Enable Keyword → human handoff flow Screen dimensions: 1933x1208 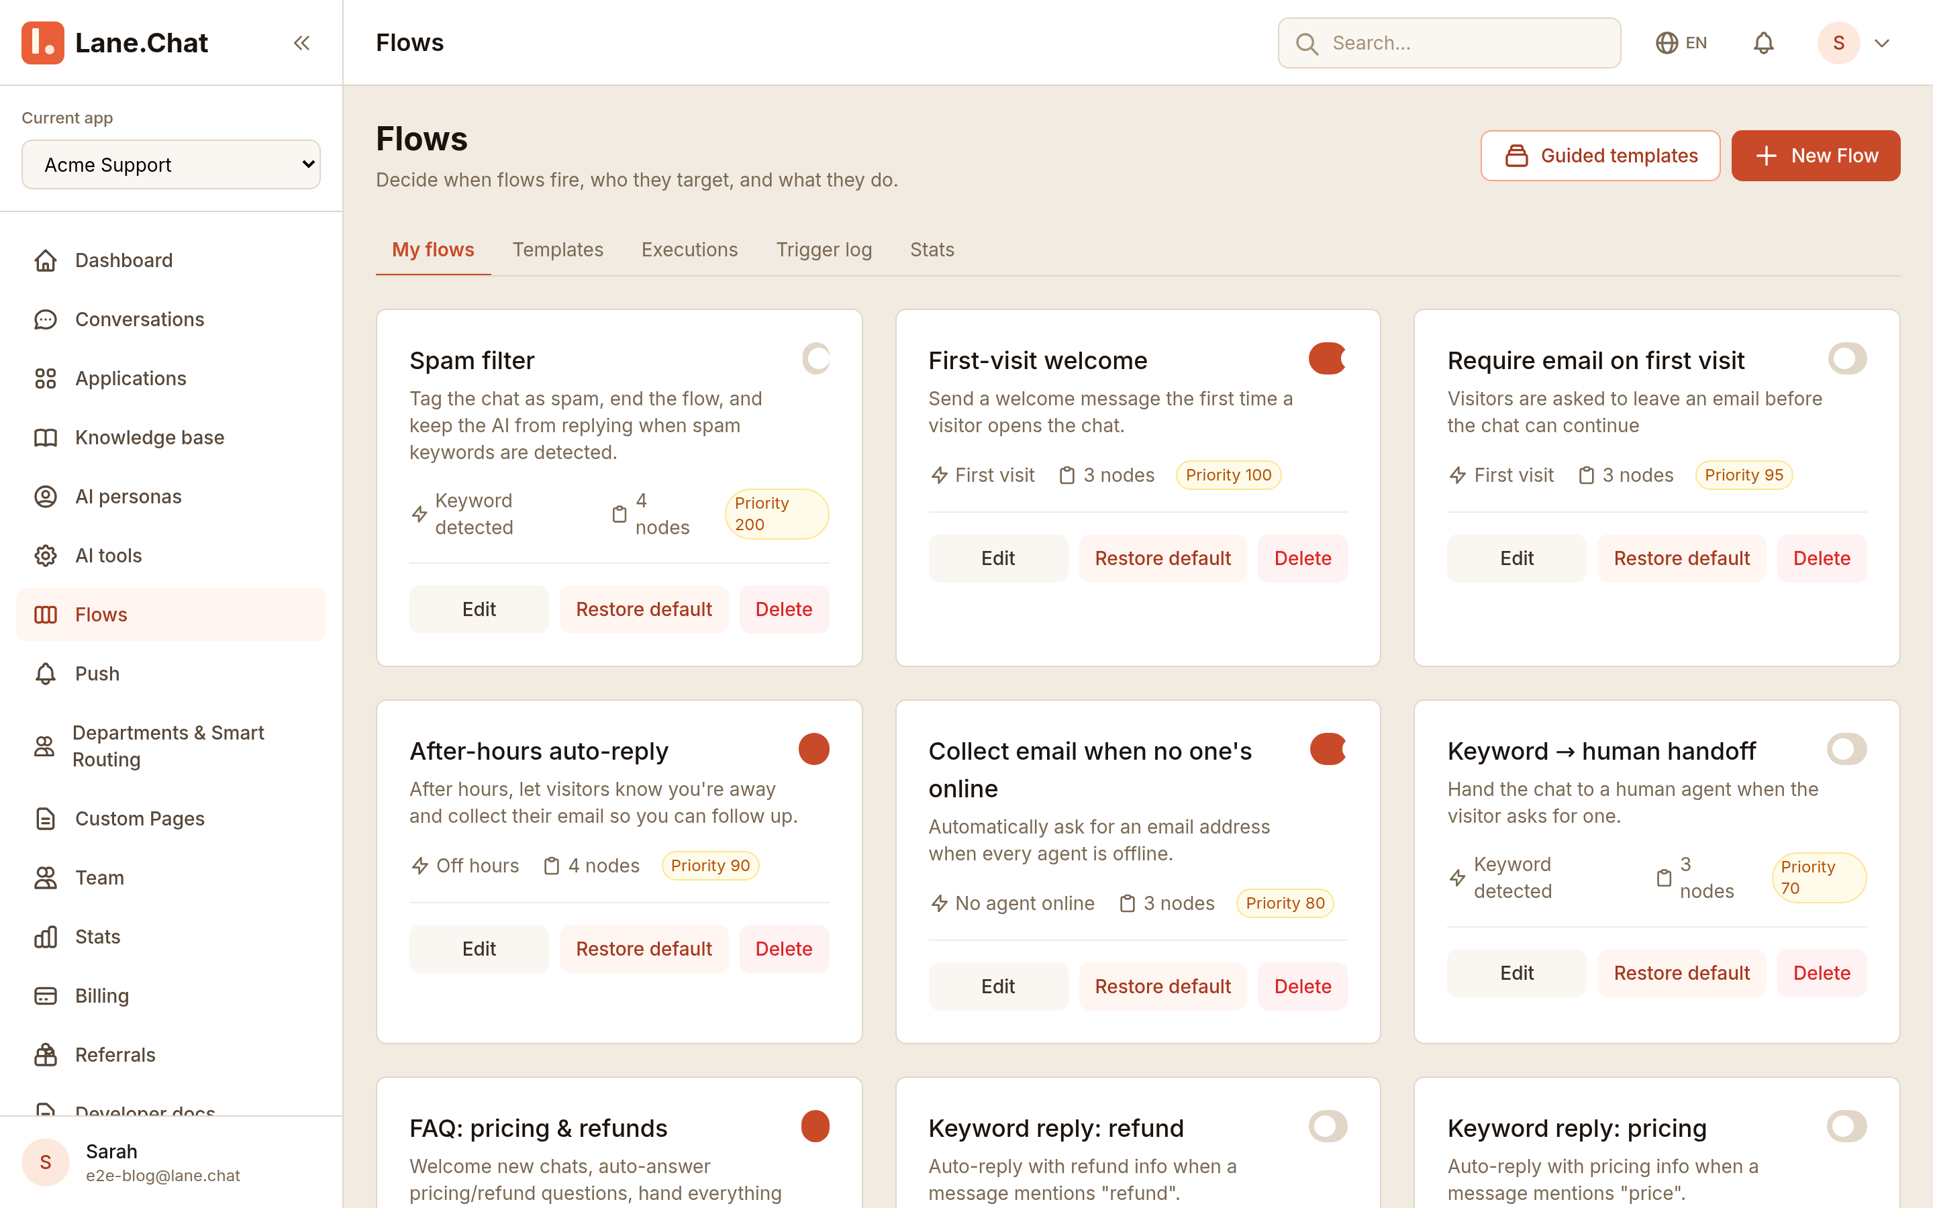1846,750
